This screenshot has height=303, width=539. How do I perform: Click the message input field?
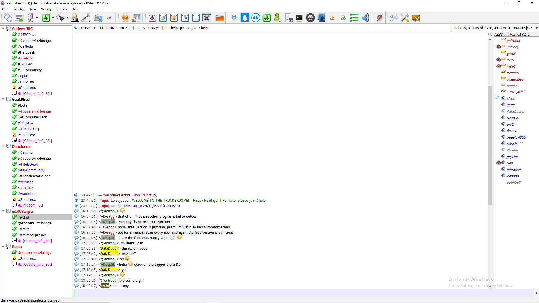303,293
